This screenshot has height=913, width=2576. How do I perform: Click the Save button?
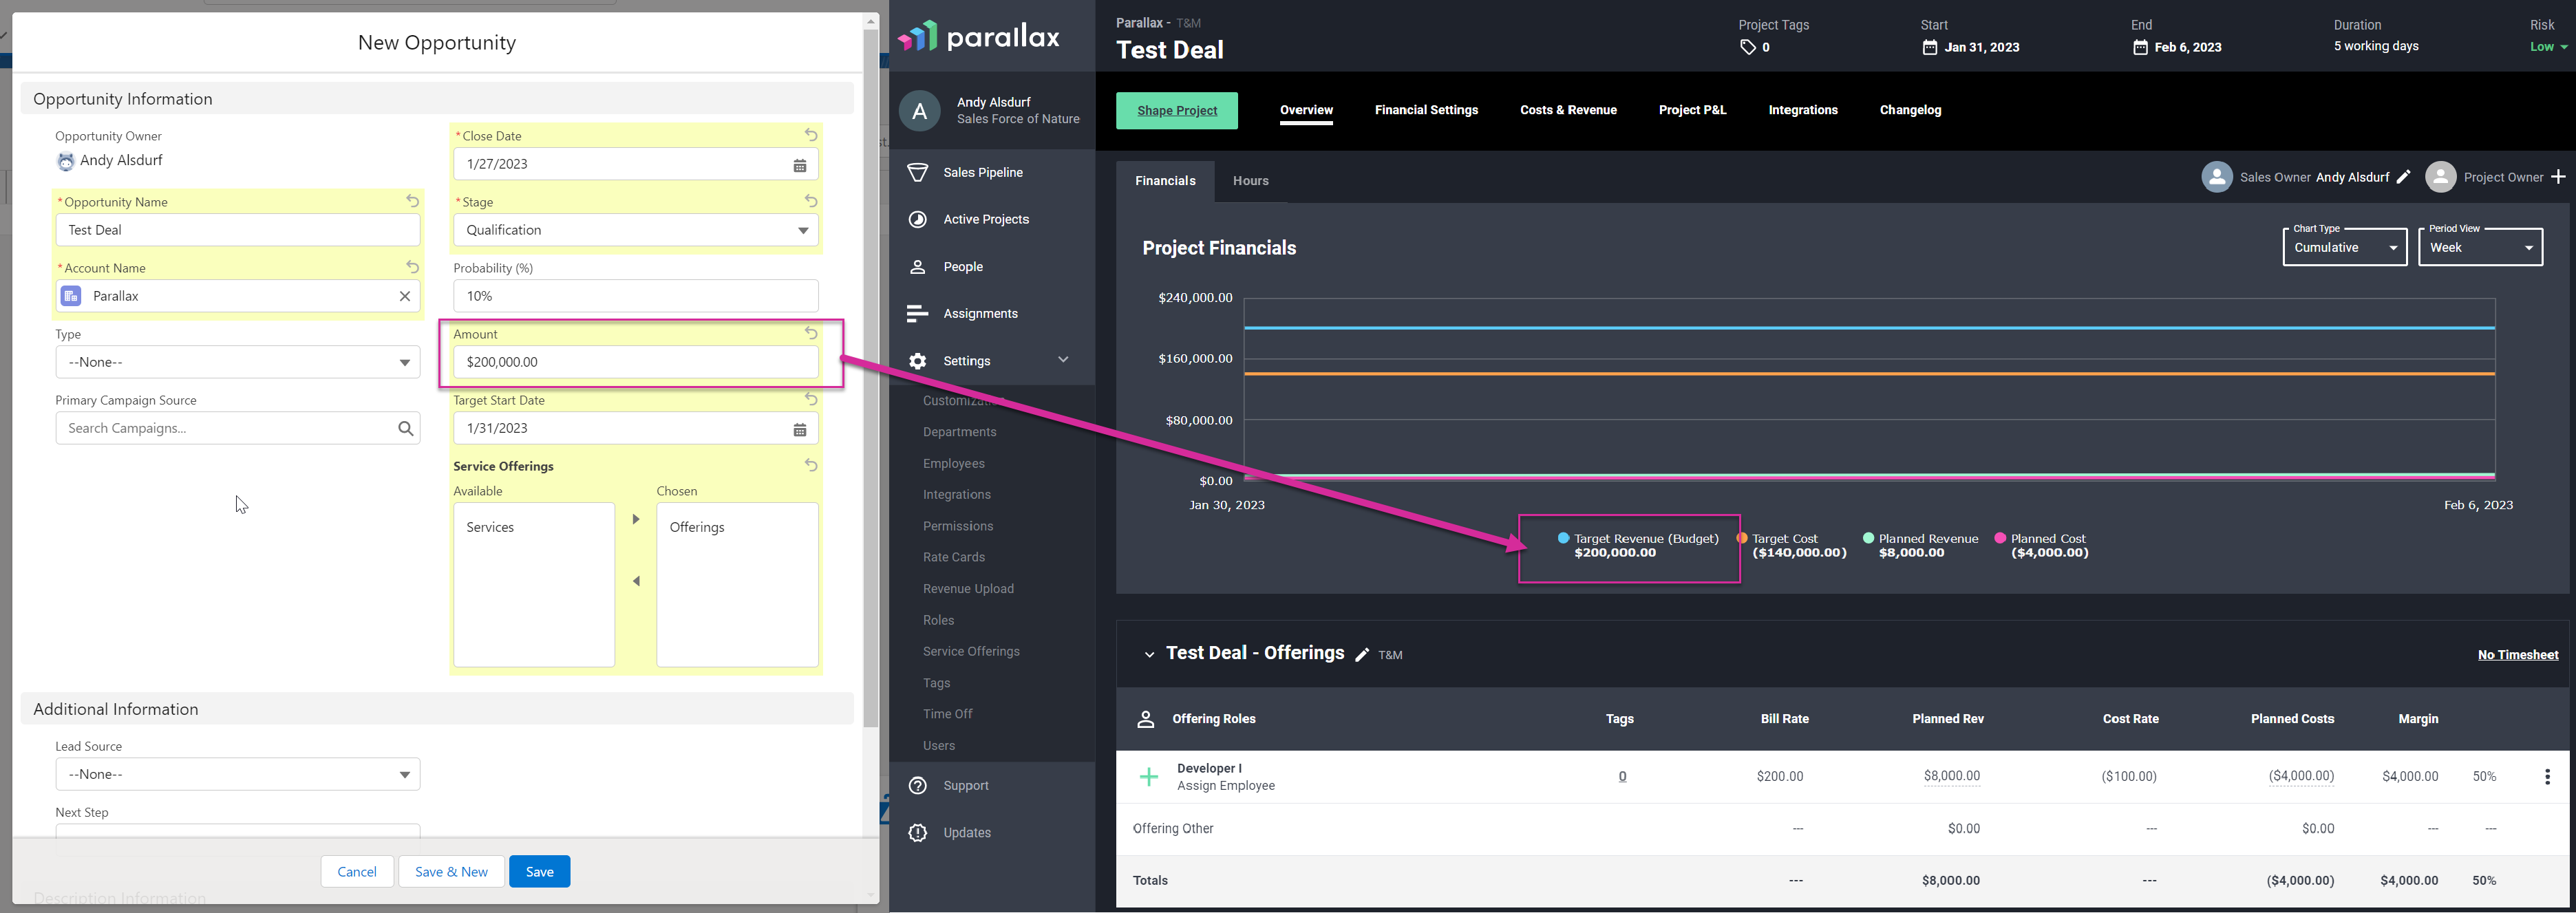point(539,872)
